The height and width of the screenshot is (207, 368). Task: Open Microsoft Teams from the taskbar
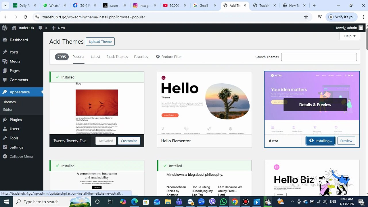coord(179,202)
